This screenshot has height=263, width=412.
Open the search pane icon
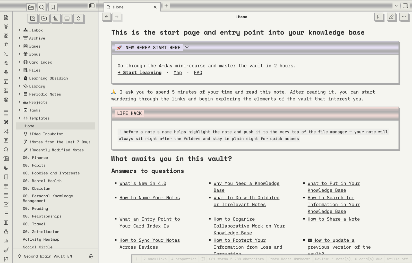click(42, 7)
